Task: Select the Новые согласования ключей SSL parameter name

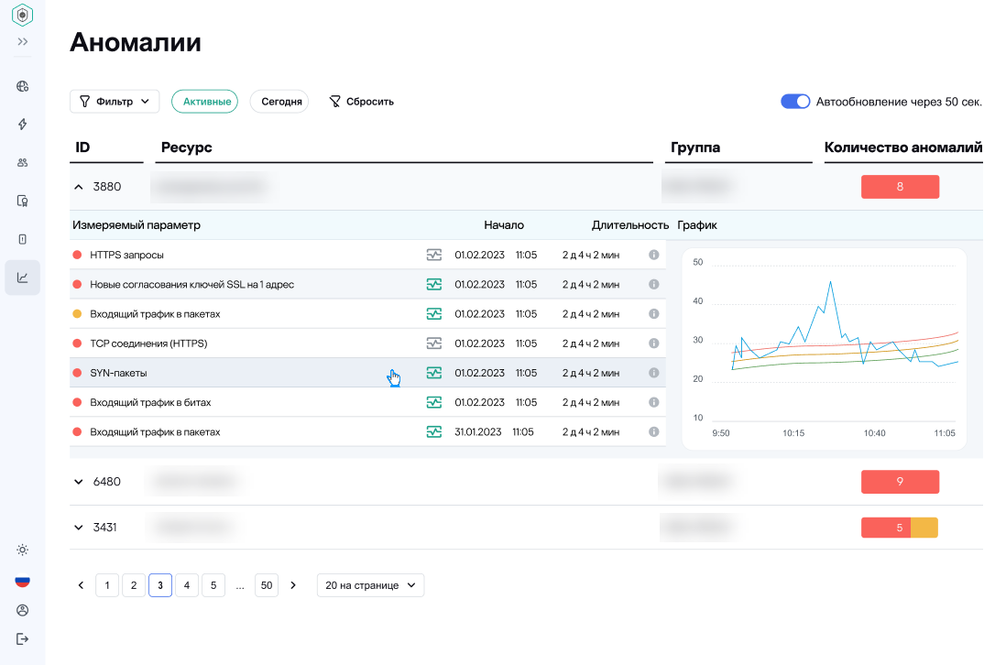Action: 191,284
